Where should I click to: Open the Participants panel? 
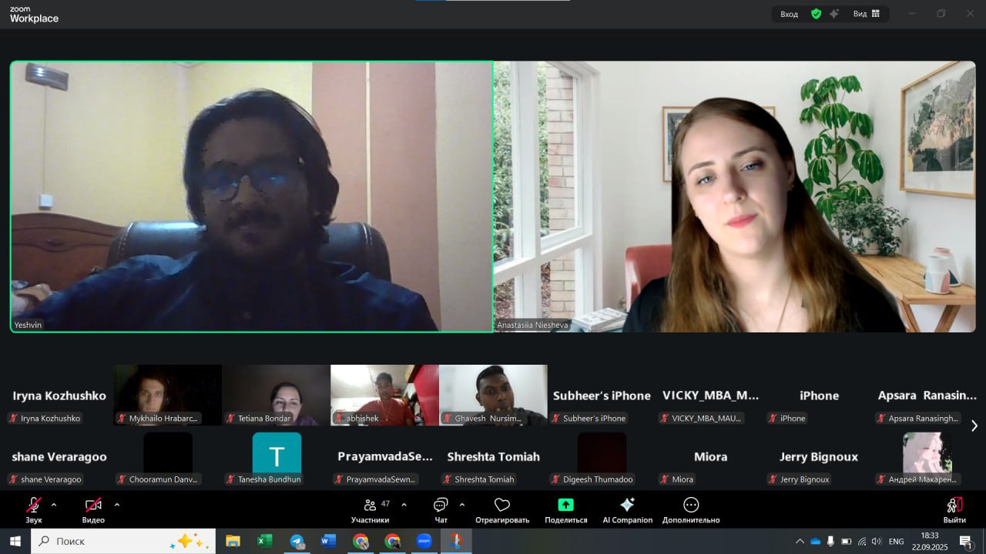[370, 509]
